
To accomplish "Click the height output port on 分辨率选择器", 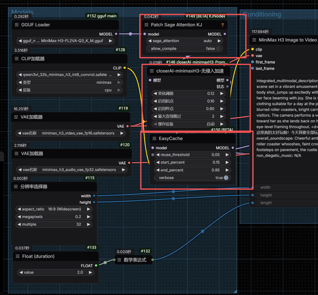I will (94, 202).
